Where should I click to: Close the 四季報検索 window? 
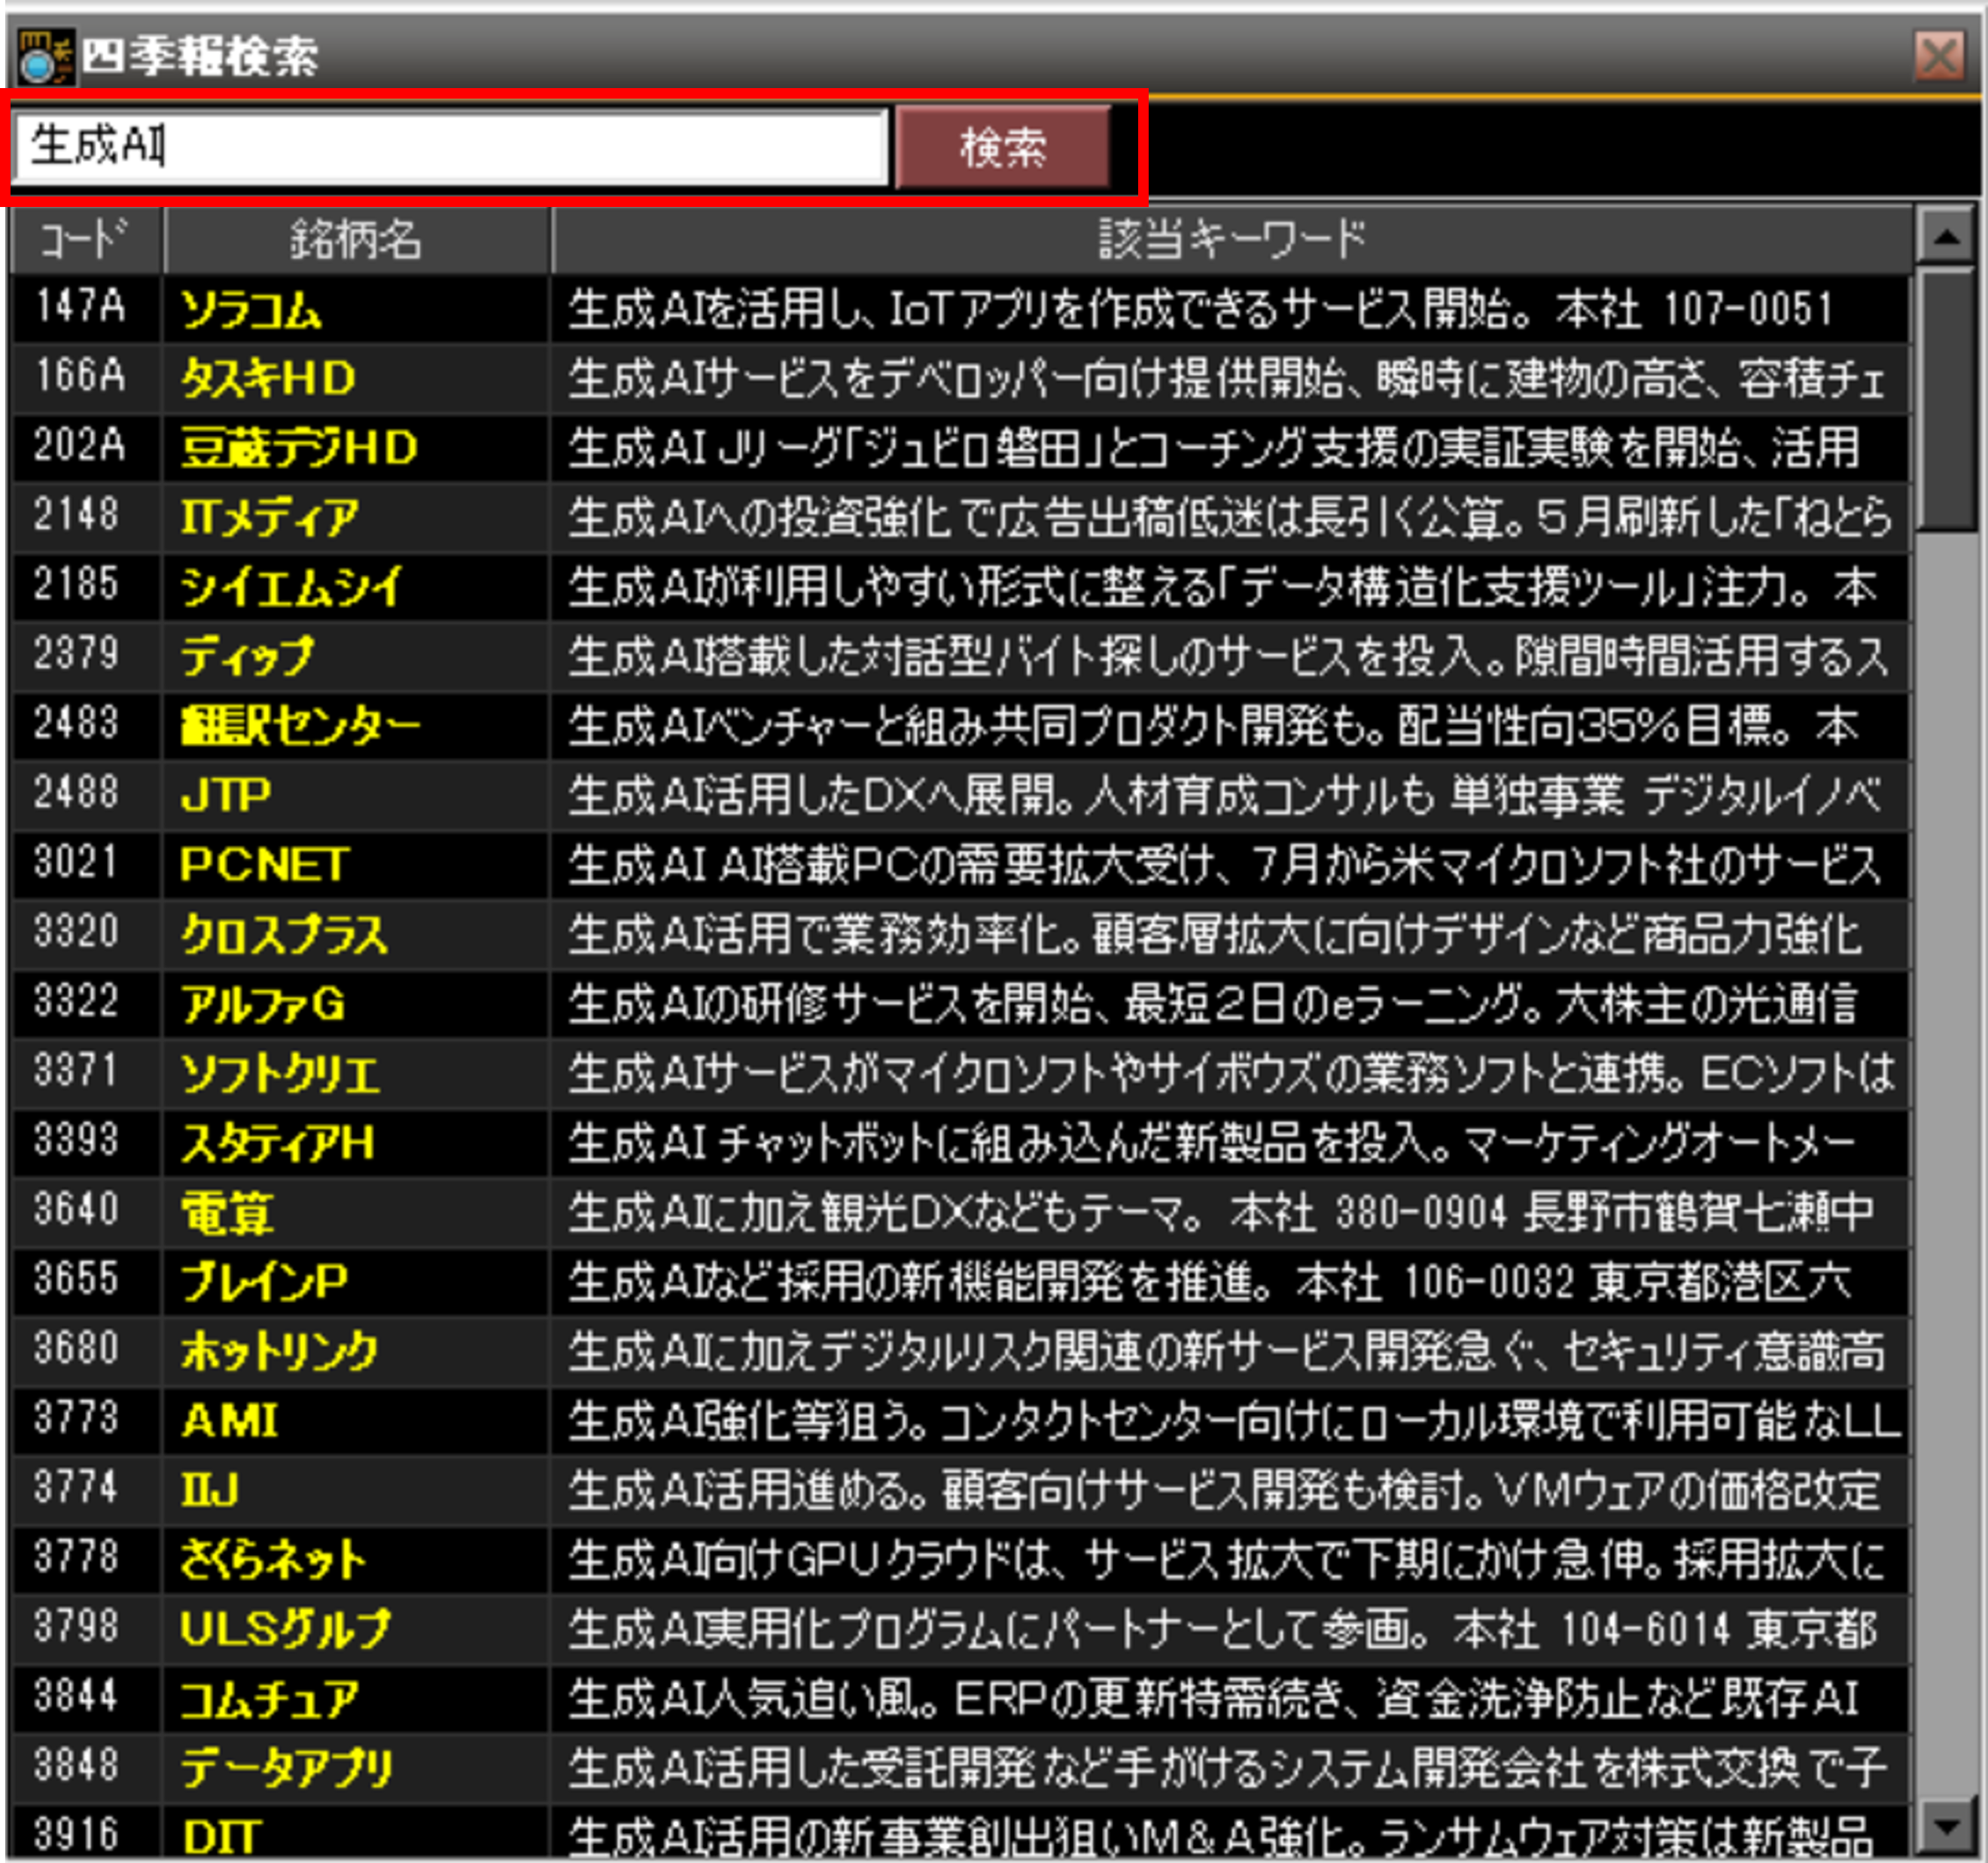1939,56
